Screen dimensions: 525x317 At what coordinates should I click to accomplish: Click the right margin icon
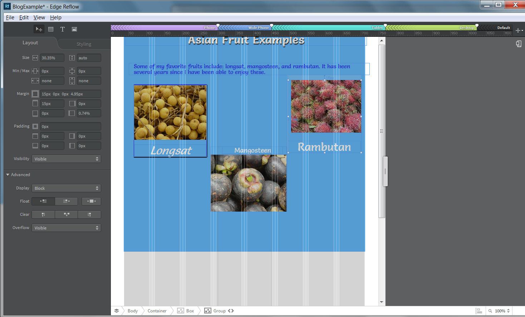pyautogui.click(x=72, y=103)
